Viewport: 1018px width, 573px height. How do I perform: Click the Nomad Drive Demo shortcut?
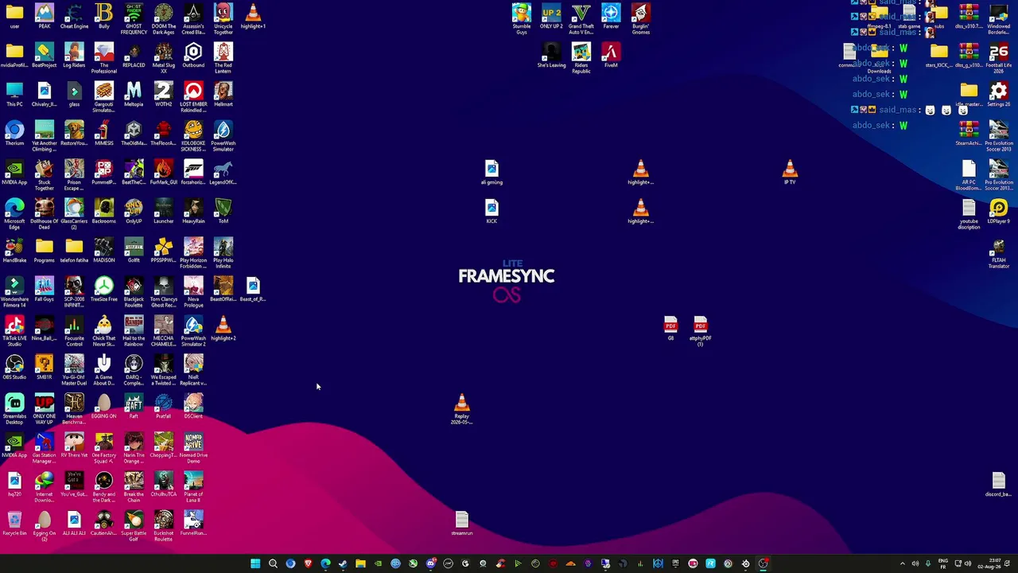[193, 448]
